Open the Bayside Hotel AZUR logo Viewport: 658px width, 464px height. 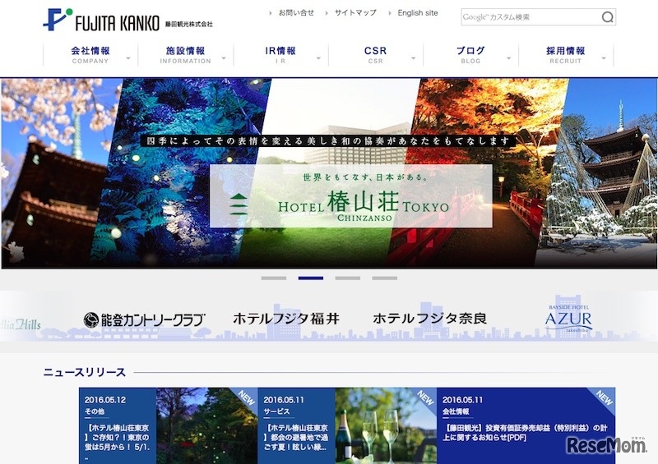point(568,319)
